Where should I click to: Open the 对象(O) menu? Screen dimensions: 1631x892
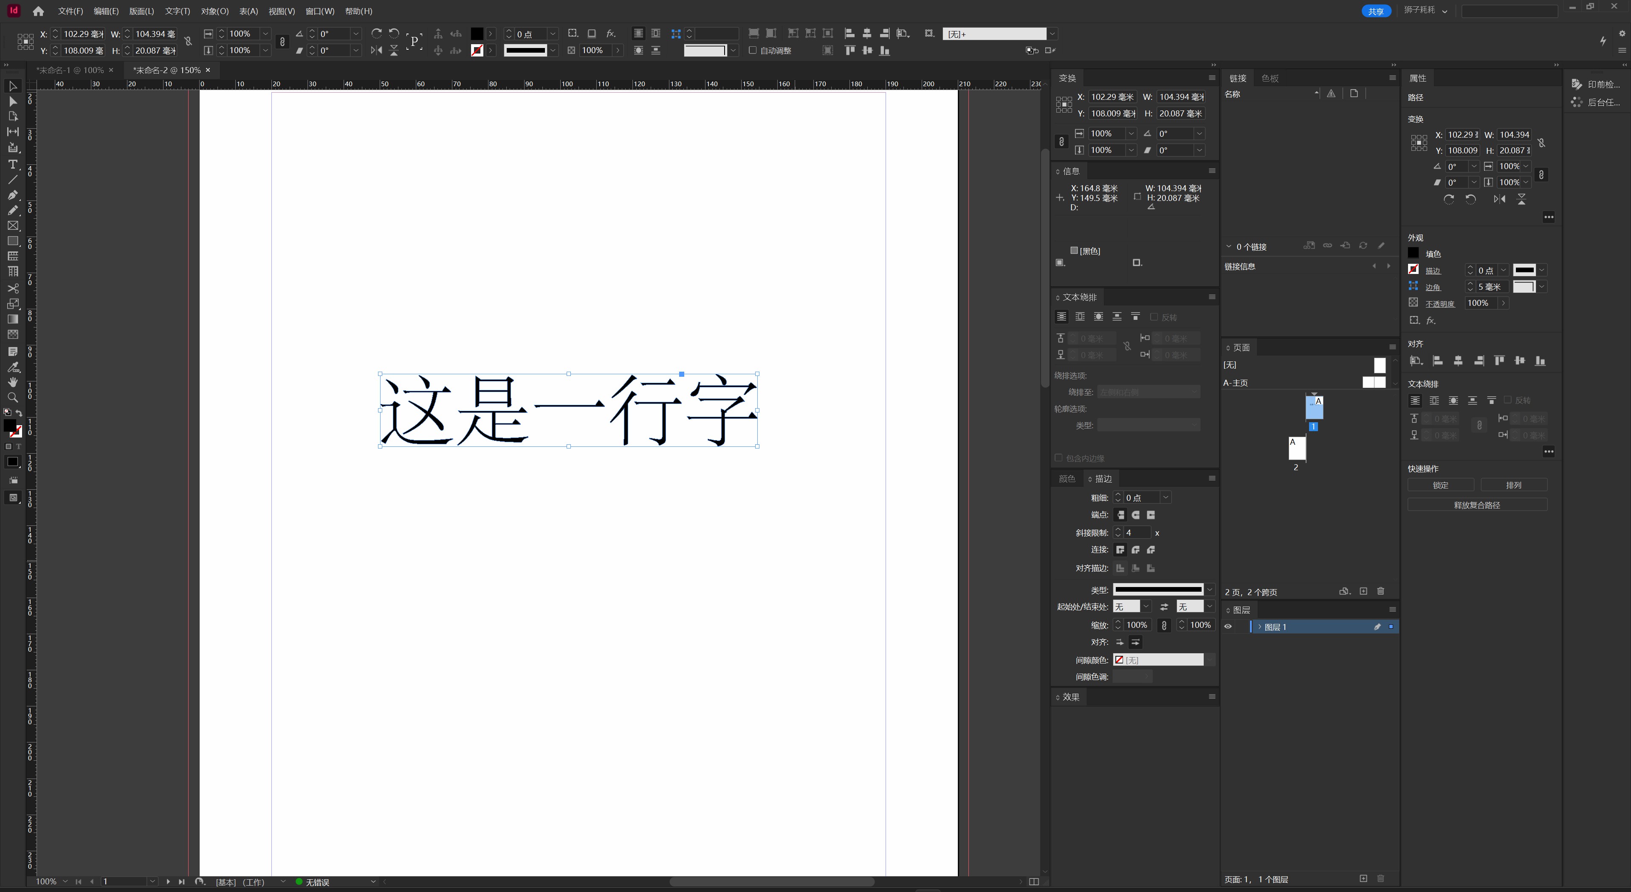(214, 11)
